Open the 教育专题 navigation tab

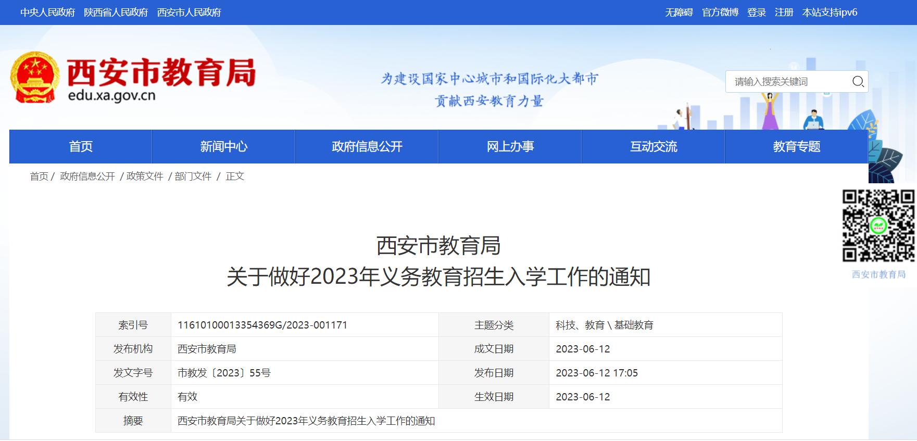coord(797,147)
